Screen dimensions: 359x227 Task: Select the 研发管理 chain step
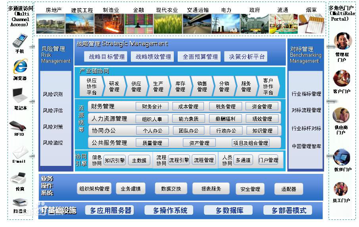pos(114,87)
